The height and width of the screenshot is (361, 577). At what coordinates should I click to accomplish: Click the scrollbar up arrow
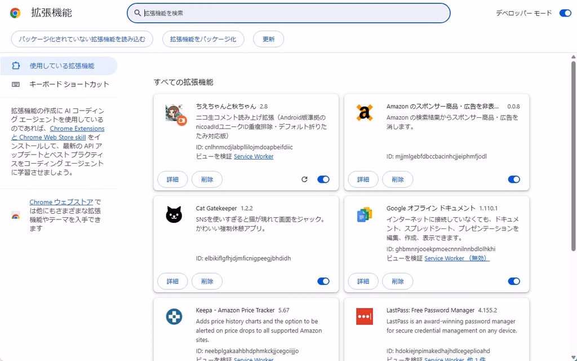(x=573, y=57)
